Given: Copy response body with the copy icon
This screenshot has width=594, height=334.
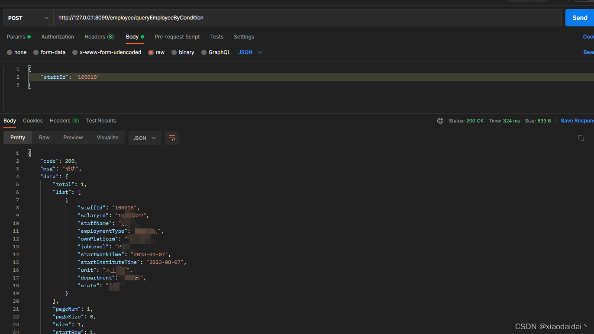Looking at the screenshot, I should [x=581, y=138].
